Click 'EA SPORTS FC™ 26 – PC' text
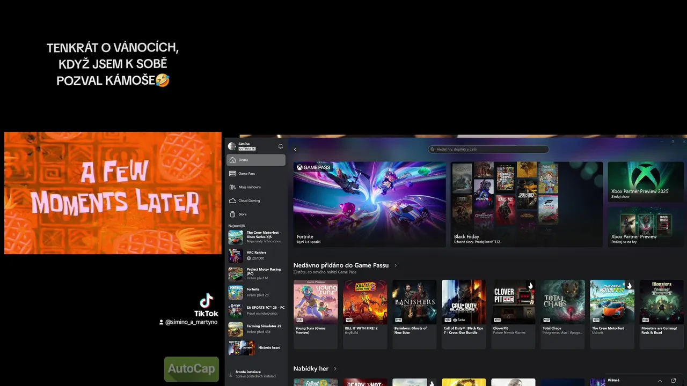 click(266, 308)
